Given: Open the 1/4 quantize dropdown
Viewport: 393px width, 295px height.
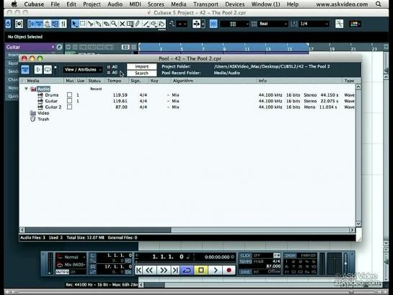Looking at the screenshot, I should click(314, 24).
